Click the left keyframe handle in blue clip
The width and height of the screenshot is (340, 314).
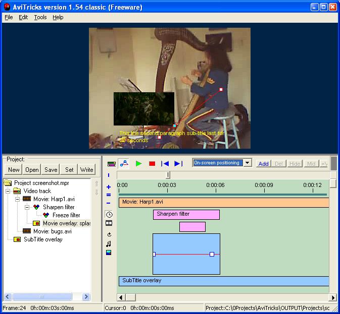(154, 254)
